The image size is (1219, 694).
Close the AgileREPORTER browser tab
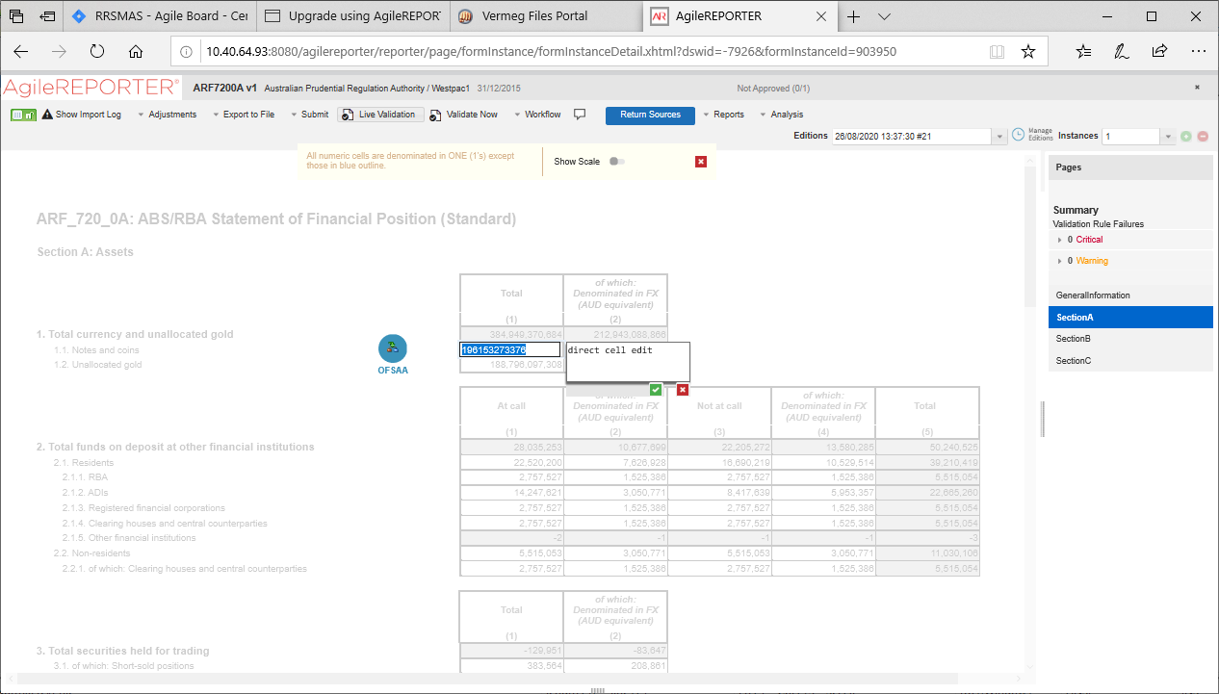[x=820, y=16]
